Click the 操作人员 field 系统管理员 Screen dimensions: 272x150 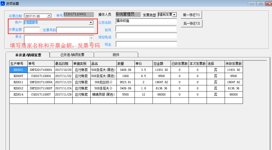pyautogui.click(x=128, y=14)
